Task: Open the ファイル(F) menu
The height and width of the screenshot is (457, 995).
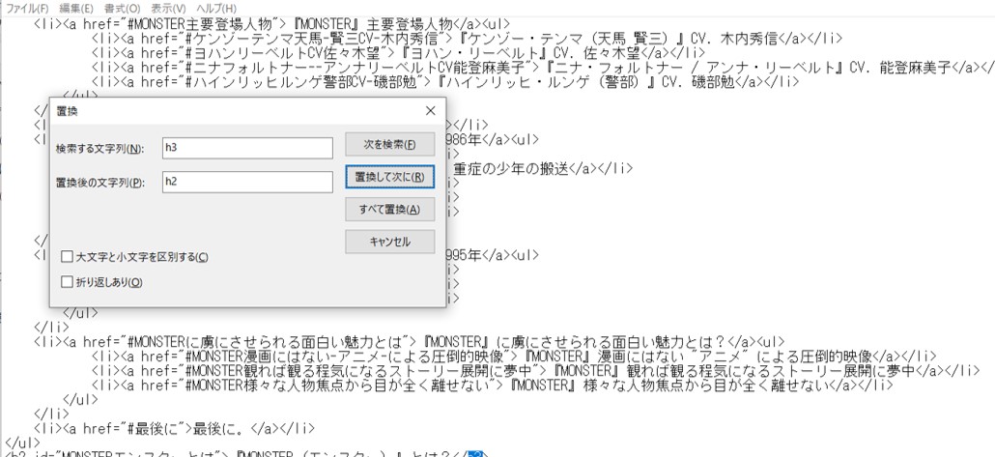Action: 28,9
